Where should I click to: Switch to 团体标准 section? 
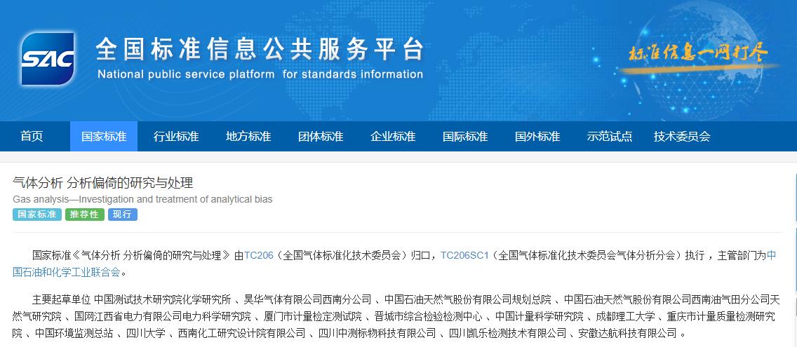pyautogui.click(x=321, y=137)
